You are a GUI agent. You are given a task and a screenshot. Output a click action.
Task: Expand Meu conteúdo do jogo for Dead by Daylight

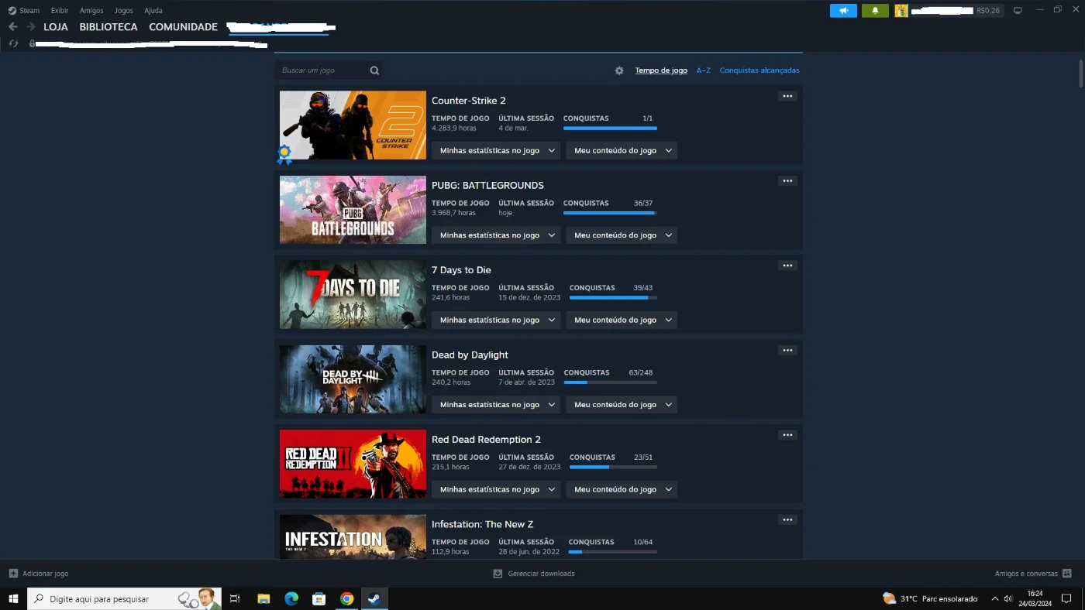[622, 404]
